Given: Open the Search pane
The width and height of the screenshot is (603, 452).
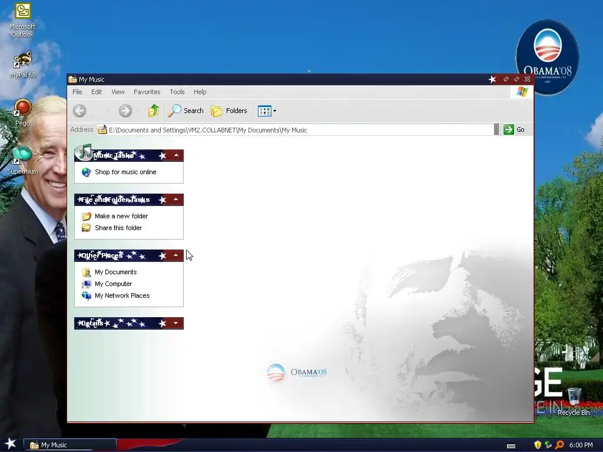Looking at the screenshot, I should (x=185, y=111).
